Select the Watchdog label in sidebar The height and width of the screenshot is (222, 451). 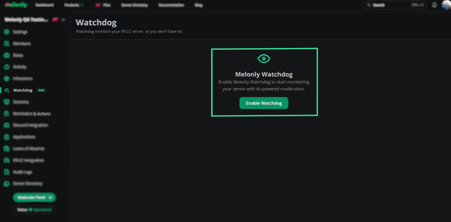click(23, 90)
